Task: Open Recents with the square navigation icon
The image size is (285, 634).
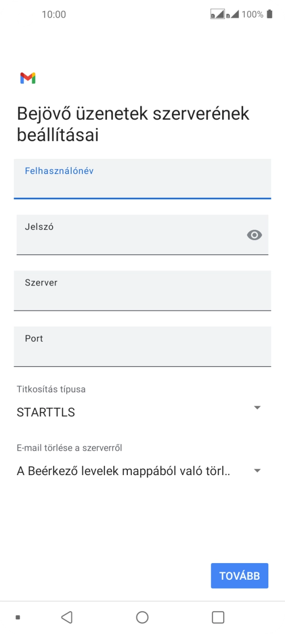Action: click(x=218, y=617)
